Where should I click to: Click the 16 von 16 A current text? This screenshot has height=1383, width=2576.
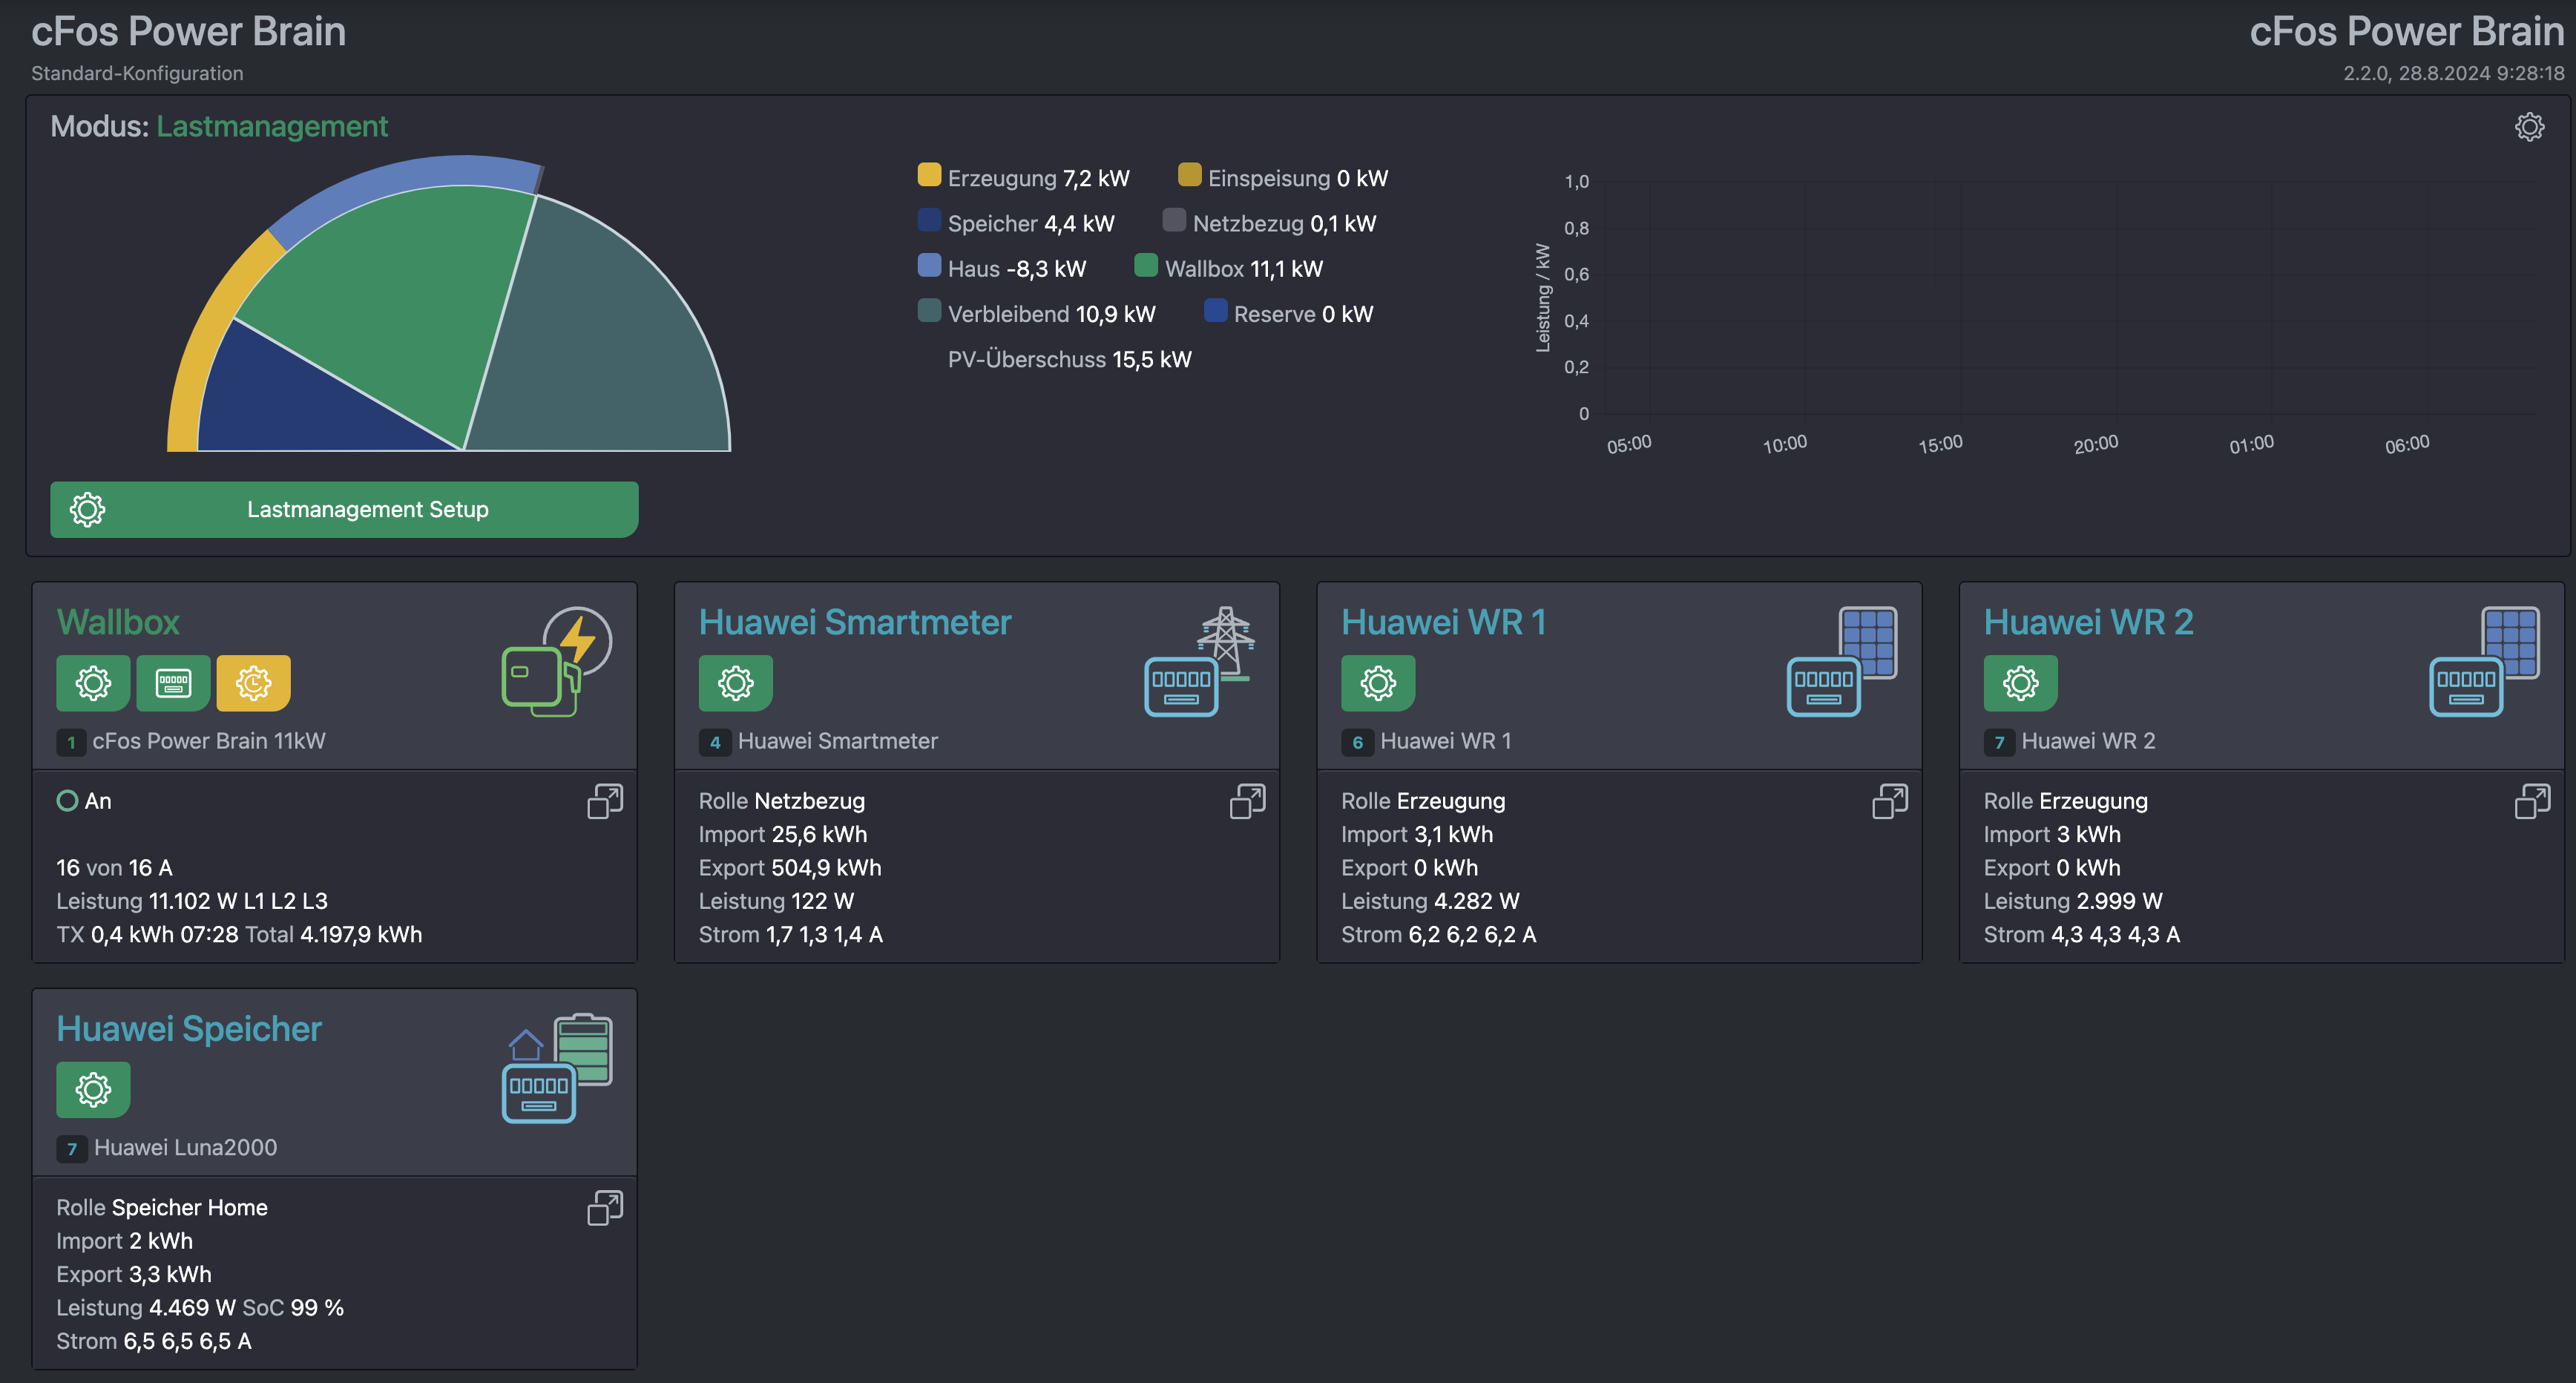pyautogui.click(x=114, y=867)
